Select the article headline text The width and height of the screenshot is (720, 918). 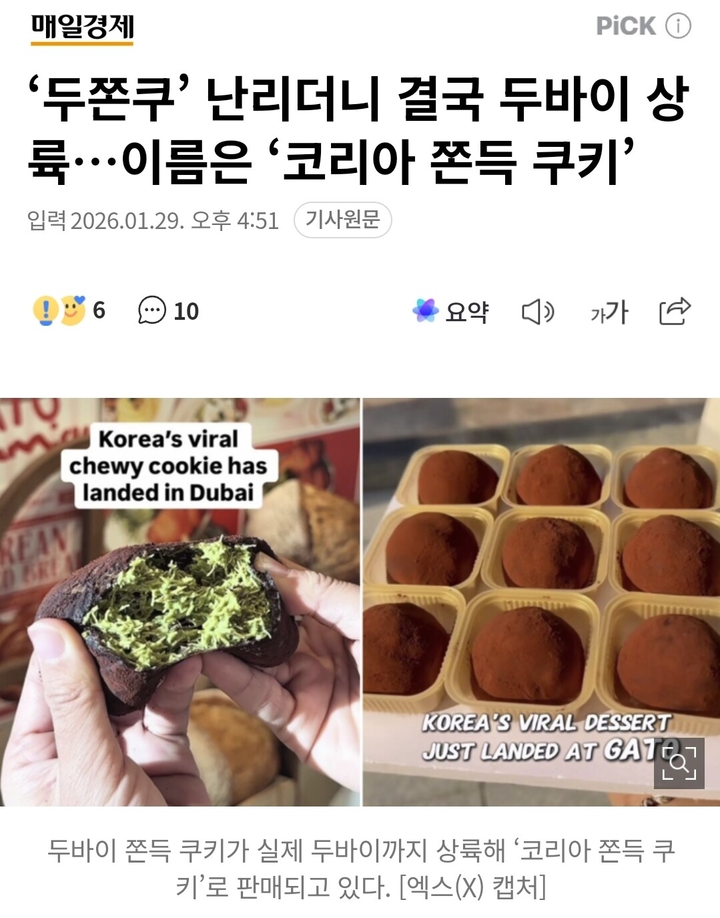(x=358, y=131)
